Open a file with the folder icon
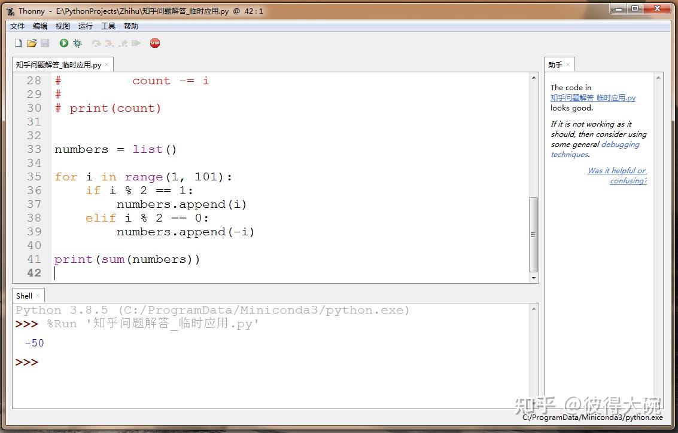The image size is (678, 433). (31, 42)
